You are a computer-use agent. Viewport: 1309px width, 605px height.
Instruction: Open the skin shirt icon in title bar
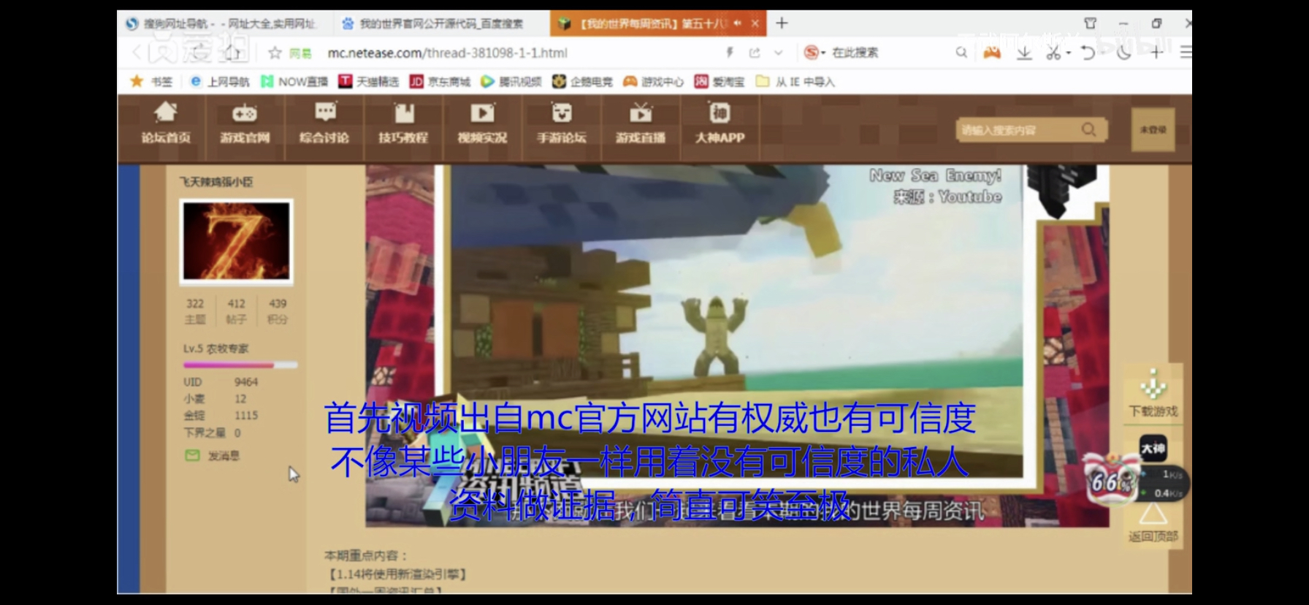click(1091, 23)
